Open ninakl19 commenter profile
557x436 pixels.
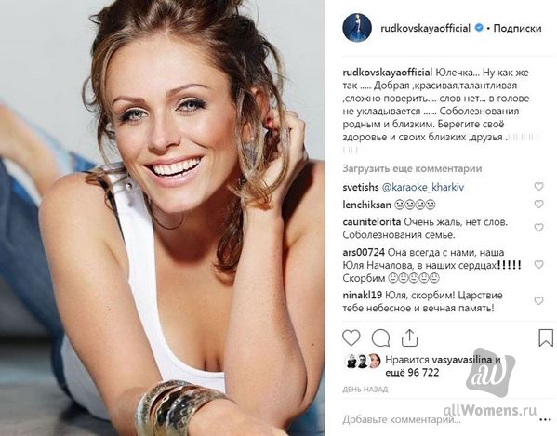[x=363, y=295]
